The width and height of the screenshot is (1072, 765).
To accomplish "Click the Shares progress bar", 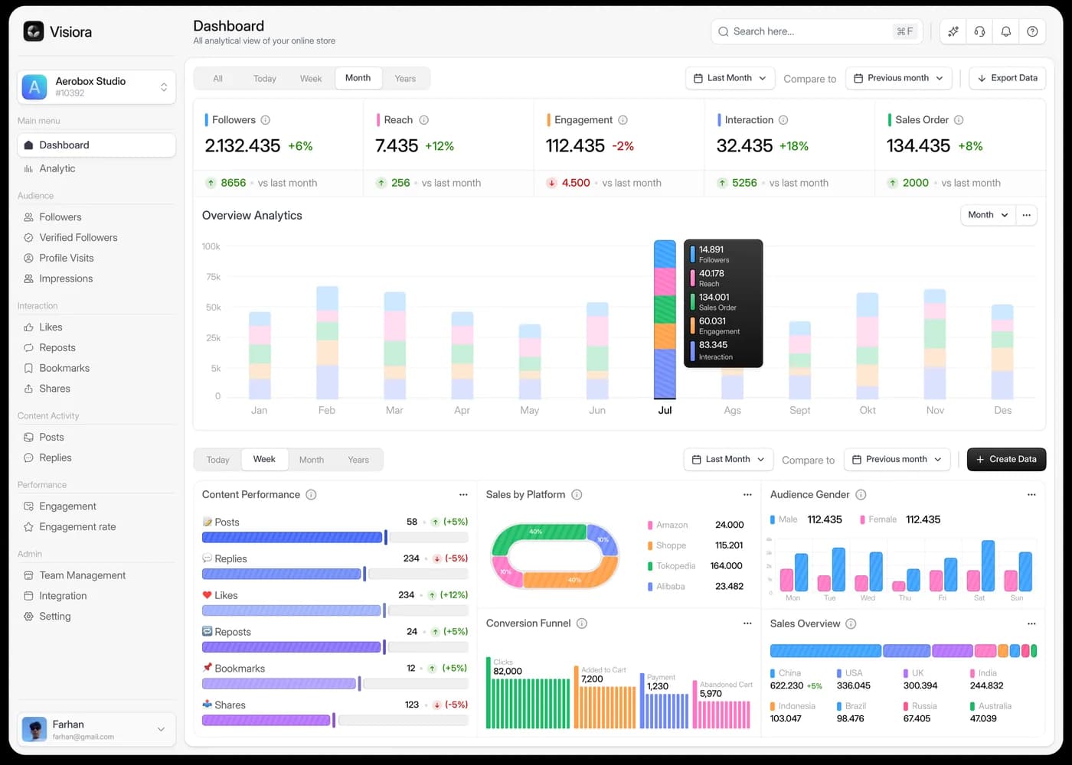I will click(335, 720).
